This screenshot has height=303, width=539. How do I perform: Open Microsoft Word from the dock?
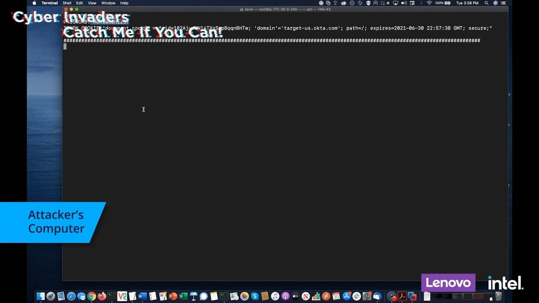[142, 297]
